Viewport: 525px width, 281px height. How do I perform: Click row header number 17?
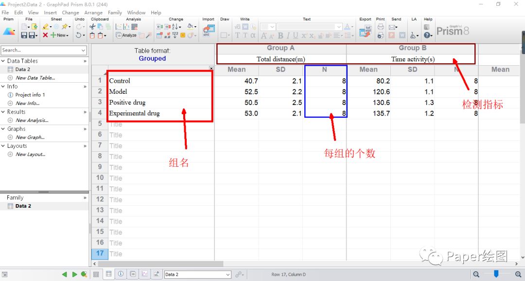tap(100, 253)
